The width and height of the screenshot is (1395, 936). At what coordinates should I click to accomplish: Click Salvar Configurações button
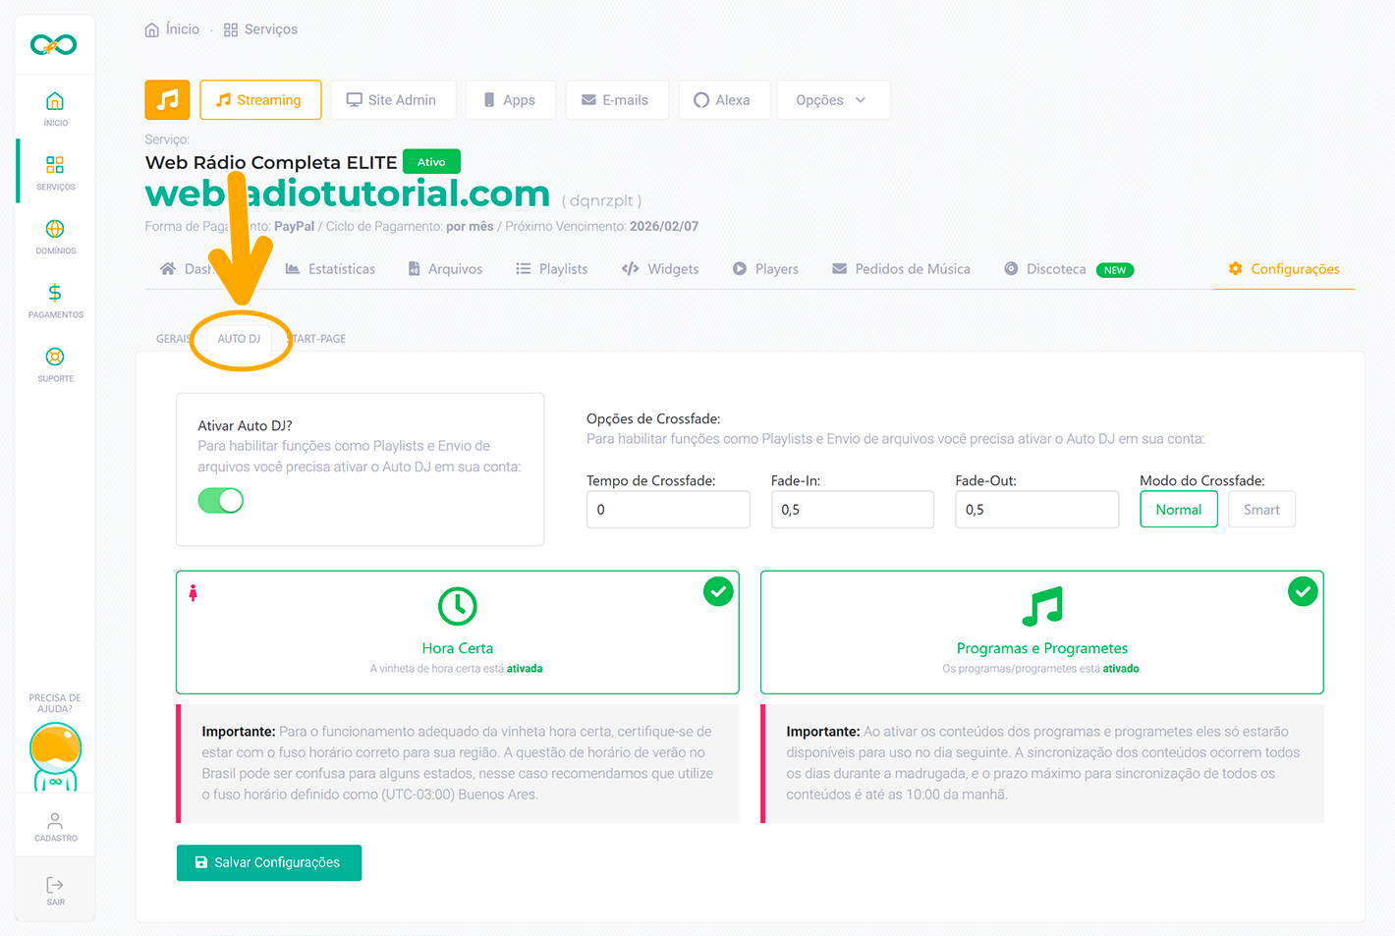coord(269,862)
